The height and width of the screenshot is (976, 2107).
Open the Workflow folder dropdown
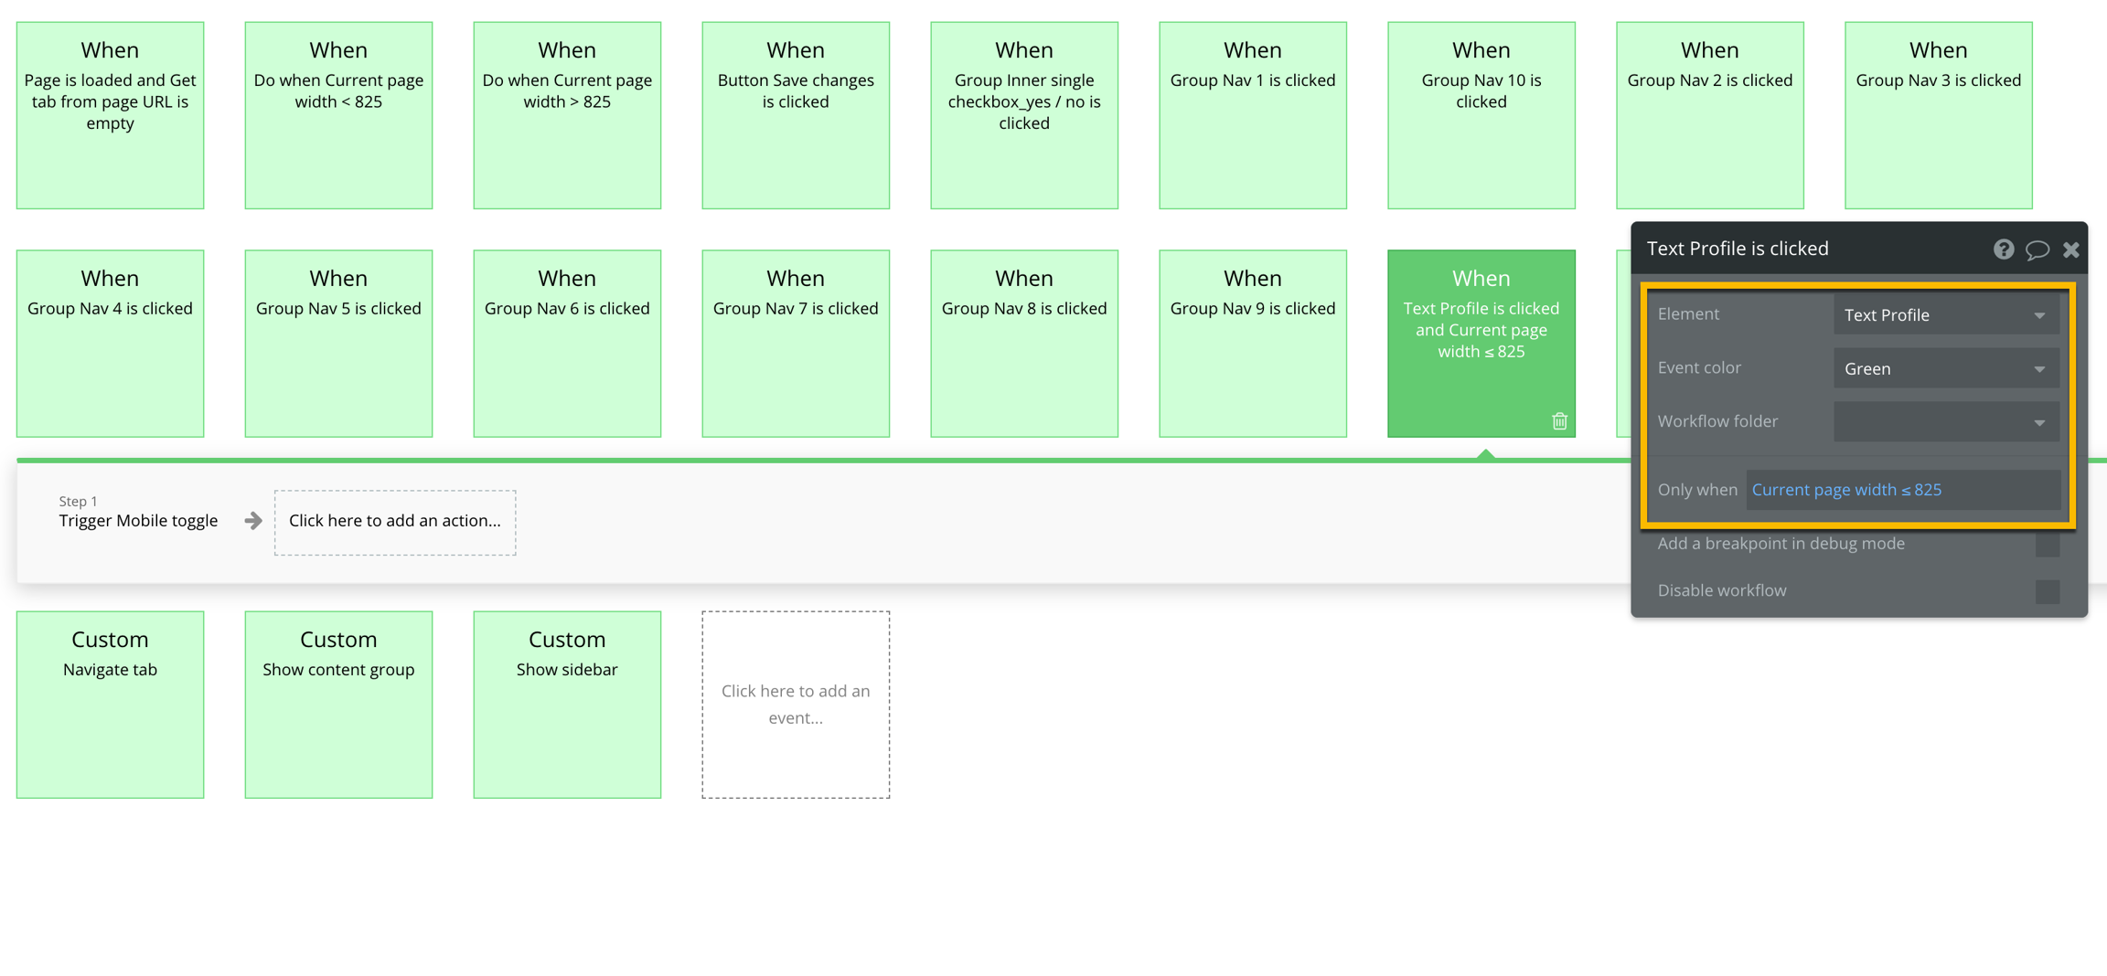click(1945, 422)
